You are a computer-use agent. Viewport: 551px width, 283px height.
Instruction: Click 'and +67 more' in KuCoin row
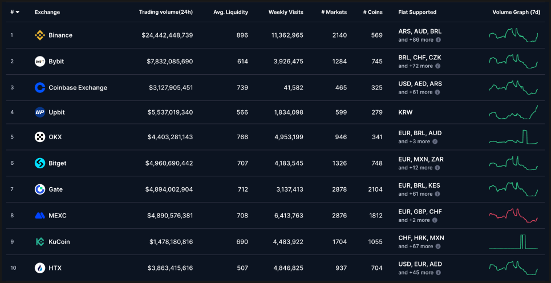(416, 246)
